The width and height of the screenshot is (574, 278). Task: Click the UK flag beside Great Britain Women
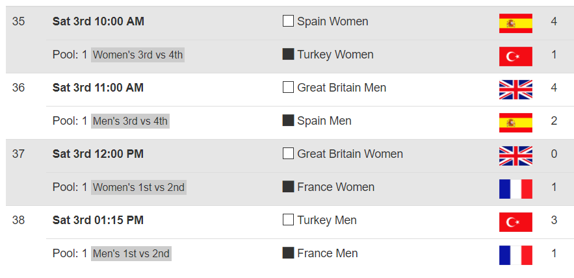(x=515, y=155)
